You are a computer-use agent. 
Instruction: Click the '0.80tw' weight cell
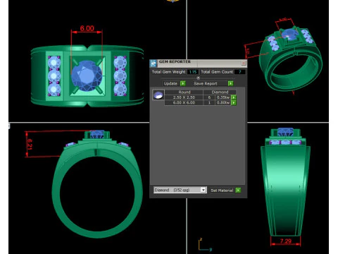tap(223, 103)
